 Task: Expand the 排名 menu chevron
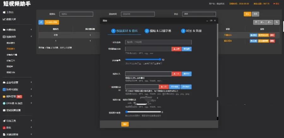(31, 127)
